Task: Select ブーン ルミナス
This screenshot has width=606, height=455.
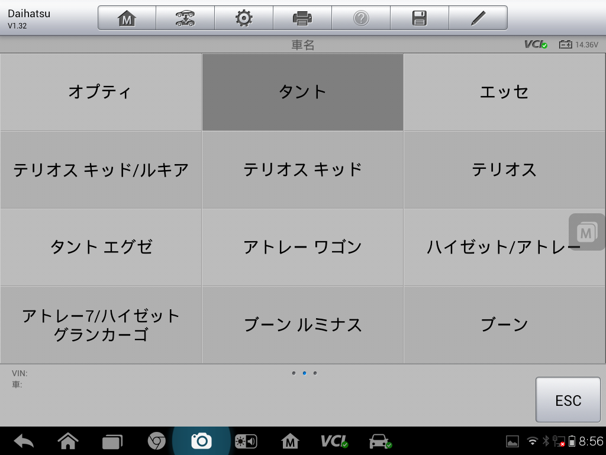Action: [x=302, y=325]
